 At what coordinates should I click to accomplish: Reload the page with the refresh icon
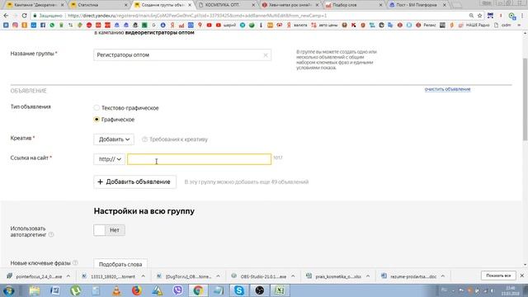click(x=24, y=16)
